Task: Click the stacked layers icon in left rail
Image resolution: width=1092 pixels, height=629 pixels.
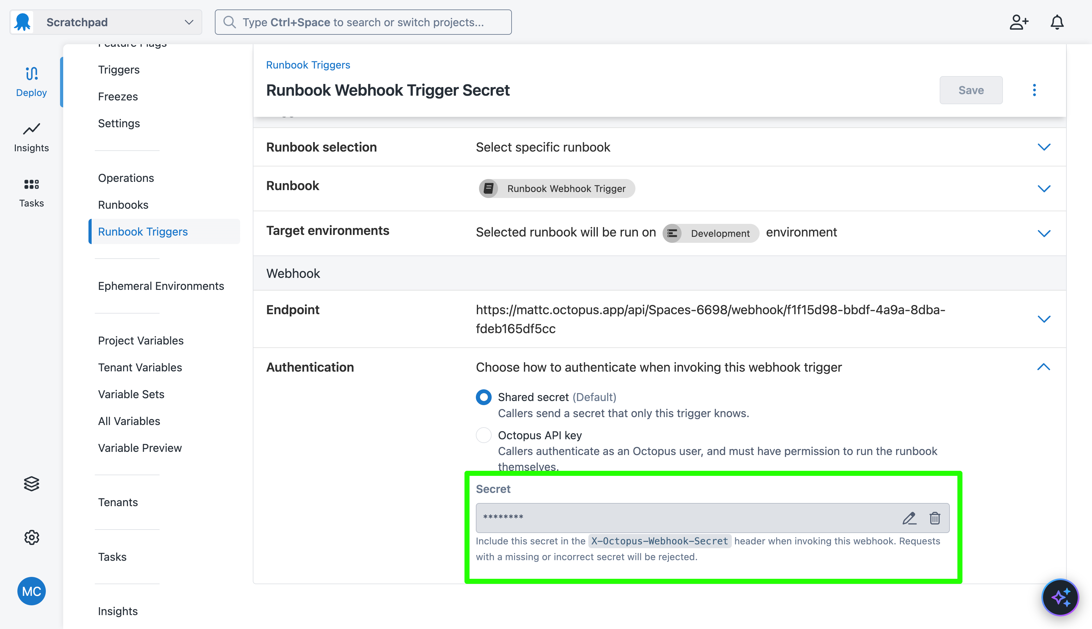Action: click(x=32, y=483)
